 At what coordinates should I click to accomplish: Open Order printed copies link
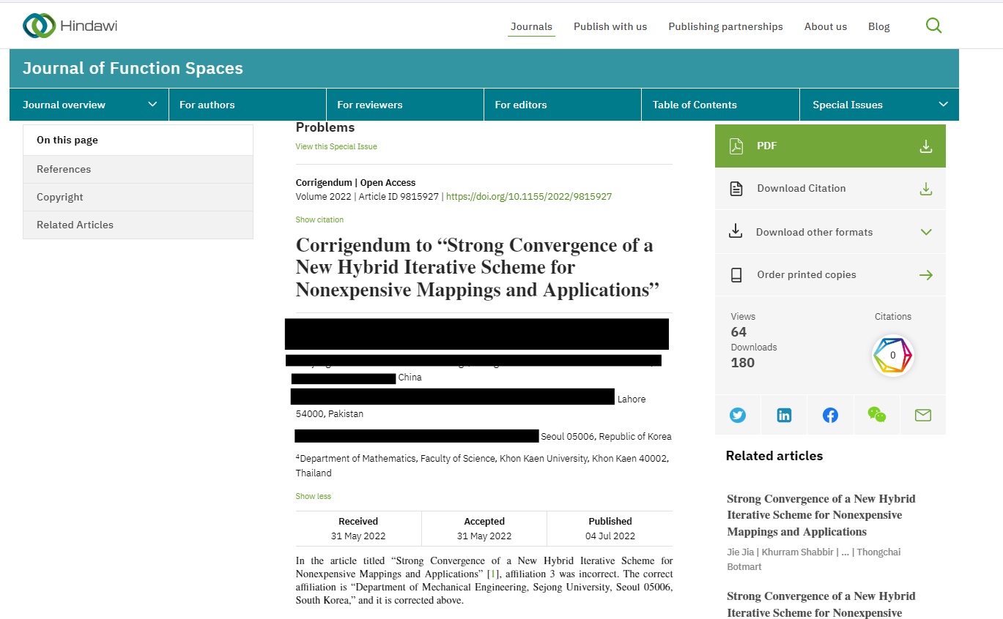pos(830,275)
